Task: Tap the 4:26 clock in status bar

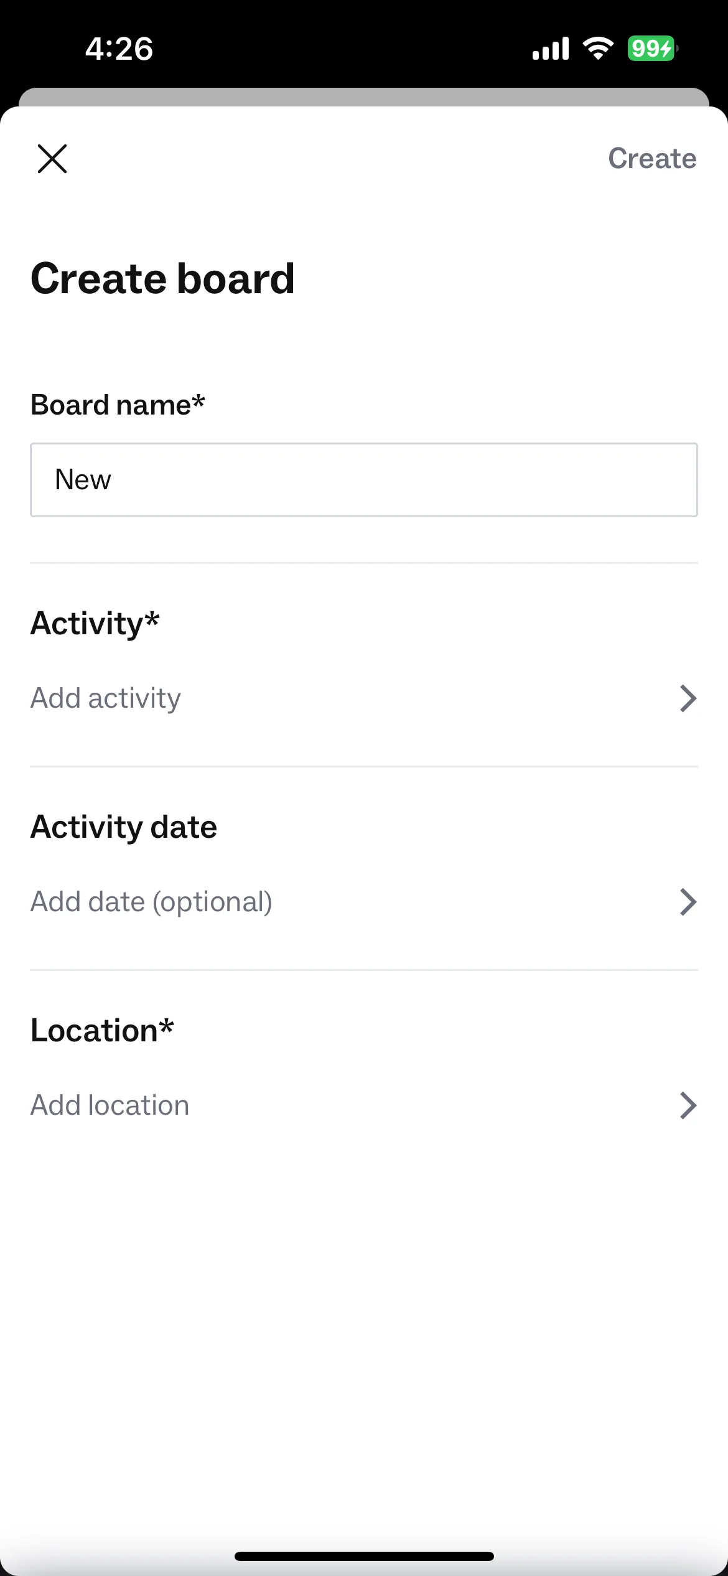Action: pos(119,49)
